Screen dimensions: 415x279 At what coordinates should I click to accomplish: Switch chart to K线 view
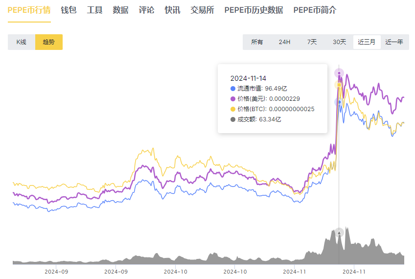(x=22, y=42)
